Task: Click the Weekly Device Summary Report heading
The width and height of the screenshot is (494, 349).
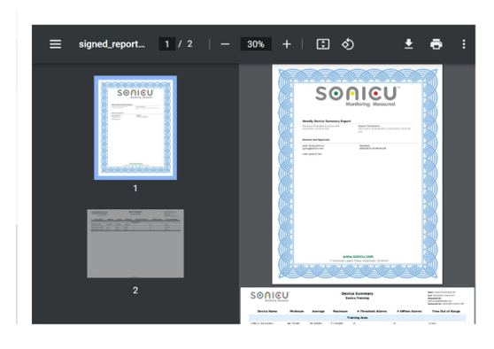Action: click(327, 121)
